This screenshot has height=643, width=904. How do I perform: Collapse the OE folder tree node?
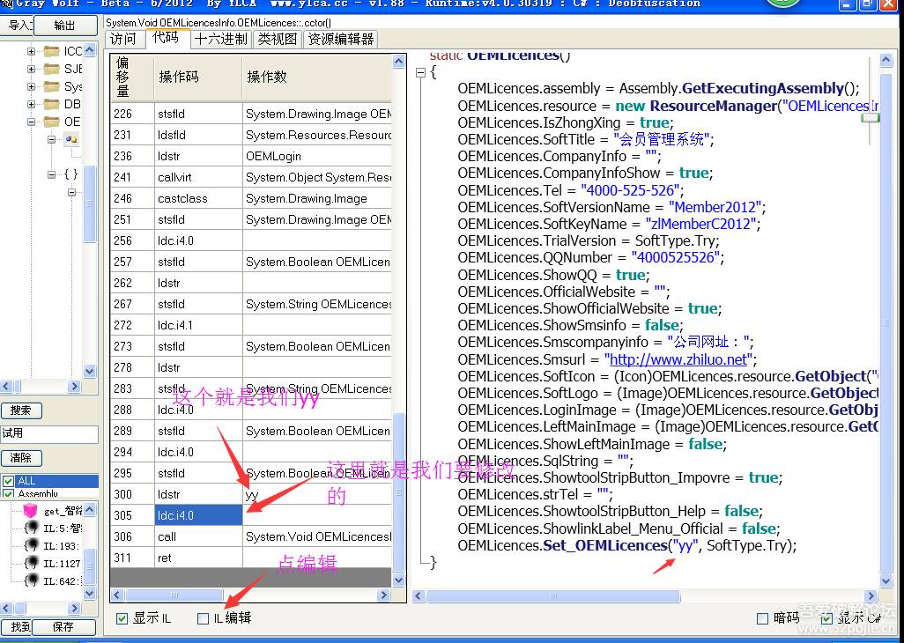click(x=32, y=122)
